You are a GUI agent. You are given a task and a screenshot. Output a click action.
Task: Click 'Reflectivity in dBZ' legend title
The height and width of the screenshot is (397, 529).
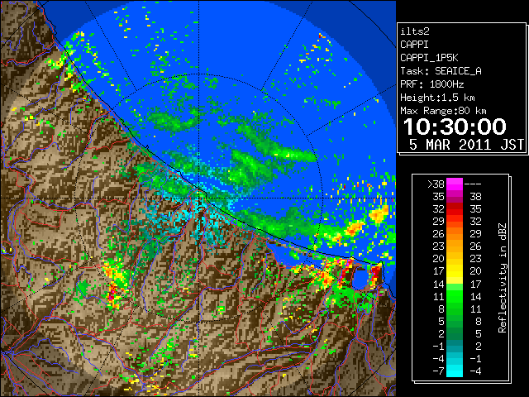(503, 278)
